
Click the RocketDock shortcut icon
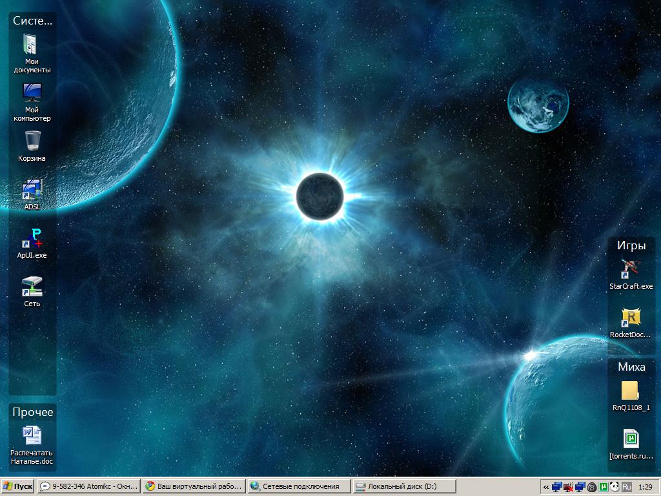631,317
